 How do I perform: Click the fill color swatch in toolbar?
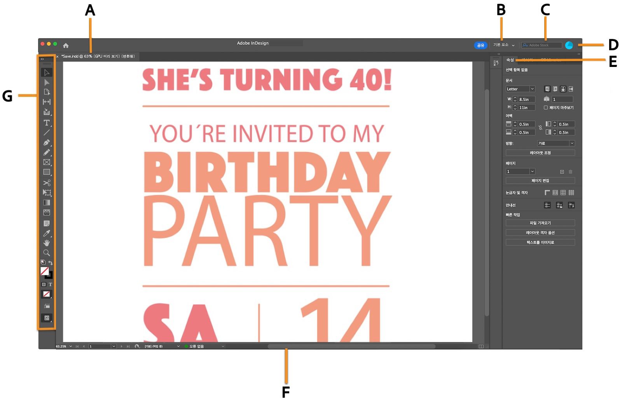click(x=45, y=271)
